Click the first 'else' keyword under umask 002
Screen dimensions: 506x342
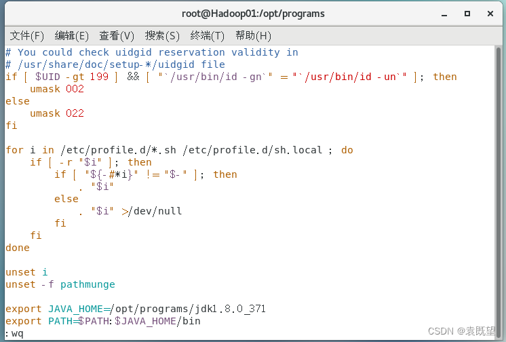tap(18, 101)
